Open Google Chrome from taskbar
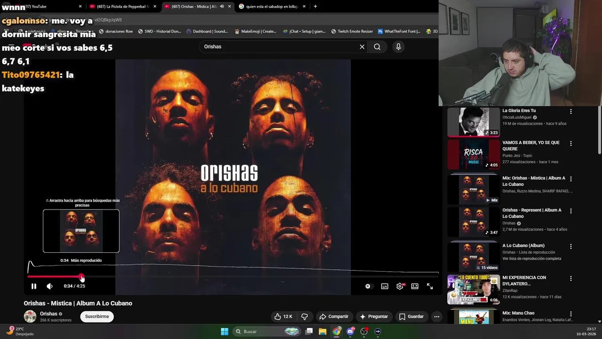 point(337,331)
